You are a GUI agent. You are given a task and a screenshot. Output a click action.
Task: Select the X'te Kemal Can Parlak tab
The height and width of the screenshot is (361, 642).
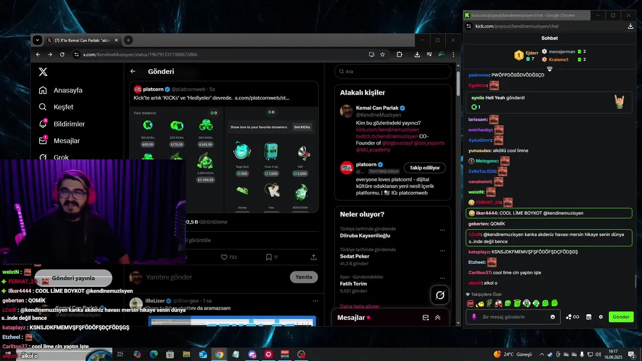pos(82,40)
